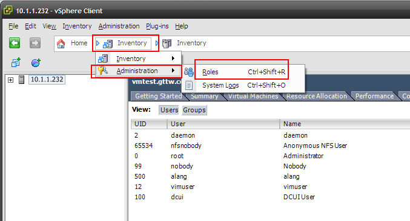This screenshot has height=221, width=410.
Task: Click the vSphere Client title bar logo
Action: click(8, 10)
